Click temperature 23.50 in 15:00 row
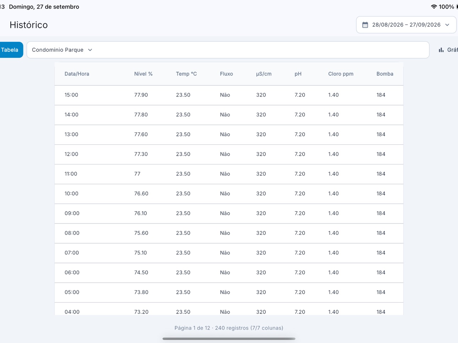 tap(183, 95)
